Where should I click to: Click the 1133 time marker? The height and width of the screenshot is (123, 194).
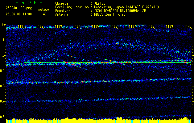coord(58,26)
